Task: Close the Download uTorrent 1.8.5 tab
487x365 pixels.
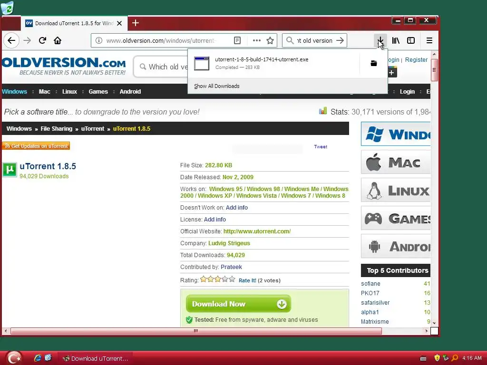Action: tap(119, 23)
